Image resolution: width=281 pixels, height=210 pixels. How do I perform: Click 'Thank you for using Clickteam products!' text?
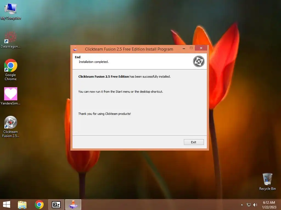click(105, 114)
